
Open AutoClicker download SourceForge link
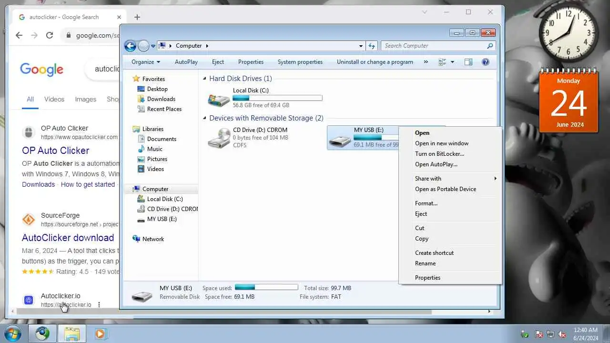(68, 238)
